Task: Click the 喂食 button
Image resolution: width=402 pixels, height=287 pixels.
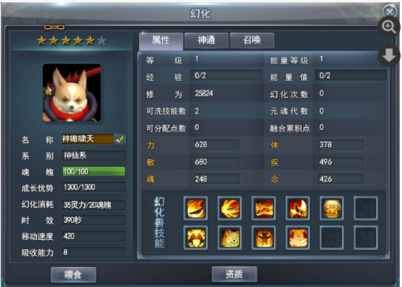Action: tap(74, 275)
